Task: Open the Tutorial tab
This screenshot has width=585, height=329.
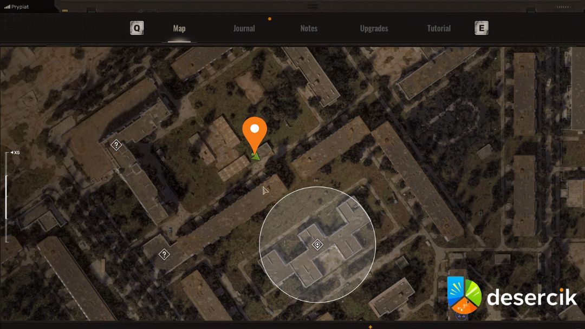Action: [x=439, y=29]
